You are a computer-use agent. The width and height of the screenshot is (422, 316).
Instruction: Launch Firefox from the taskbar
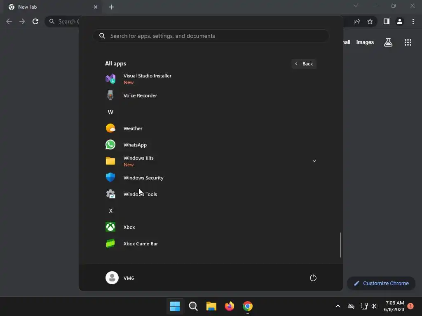click(x=229, y=306)
